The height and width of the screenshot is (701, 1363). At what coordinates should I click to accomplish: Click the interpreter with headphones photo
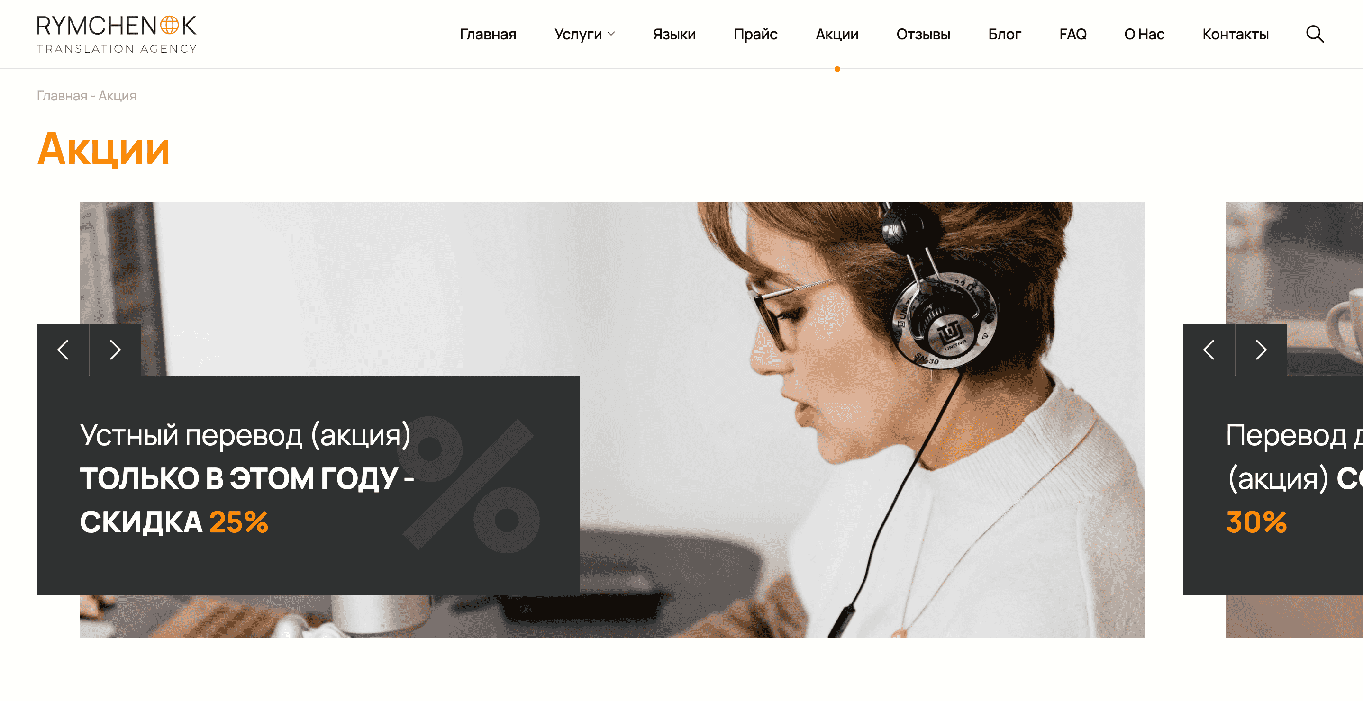863,420
